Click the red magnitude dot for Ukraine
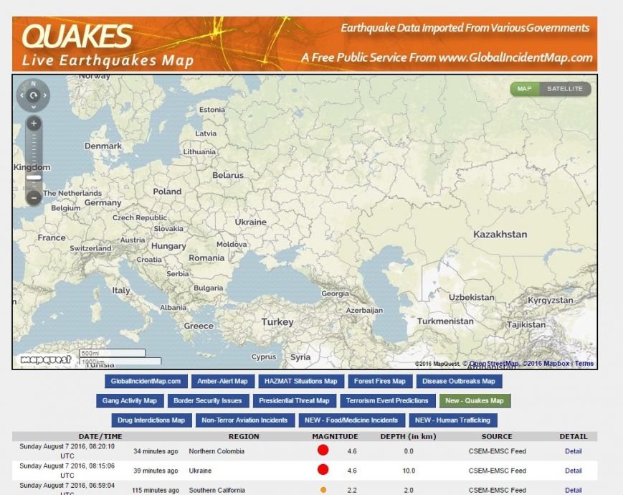Screen dimensions: 623x495 (x=323, y=470)
